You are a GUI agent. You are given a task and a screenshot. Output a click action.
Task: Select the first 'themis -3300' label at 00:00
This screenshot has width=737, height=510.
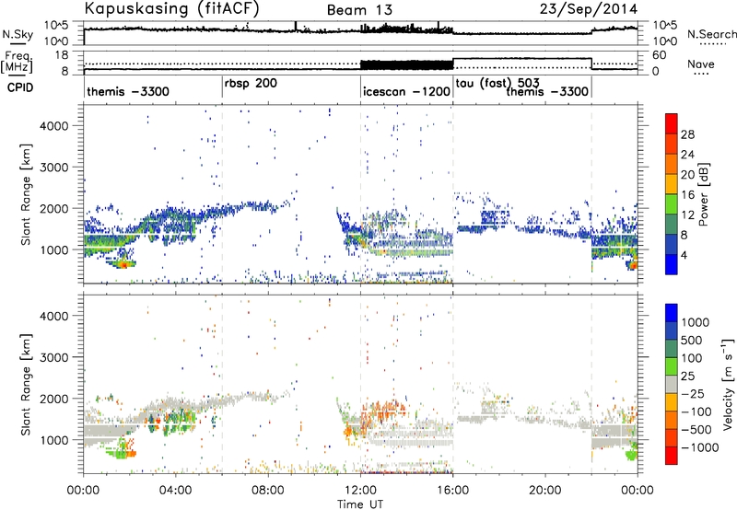pos(128,91)
